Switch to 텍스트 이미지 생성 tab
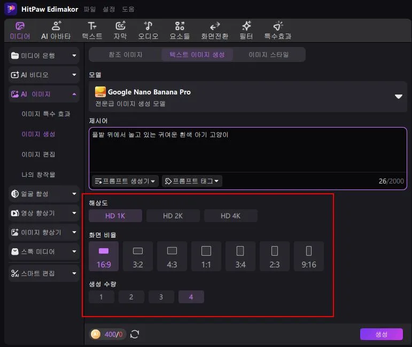This screenshot has height=347, width=412. [197, 54]
